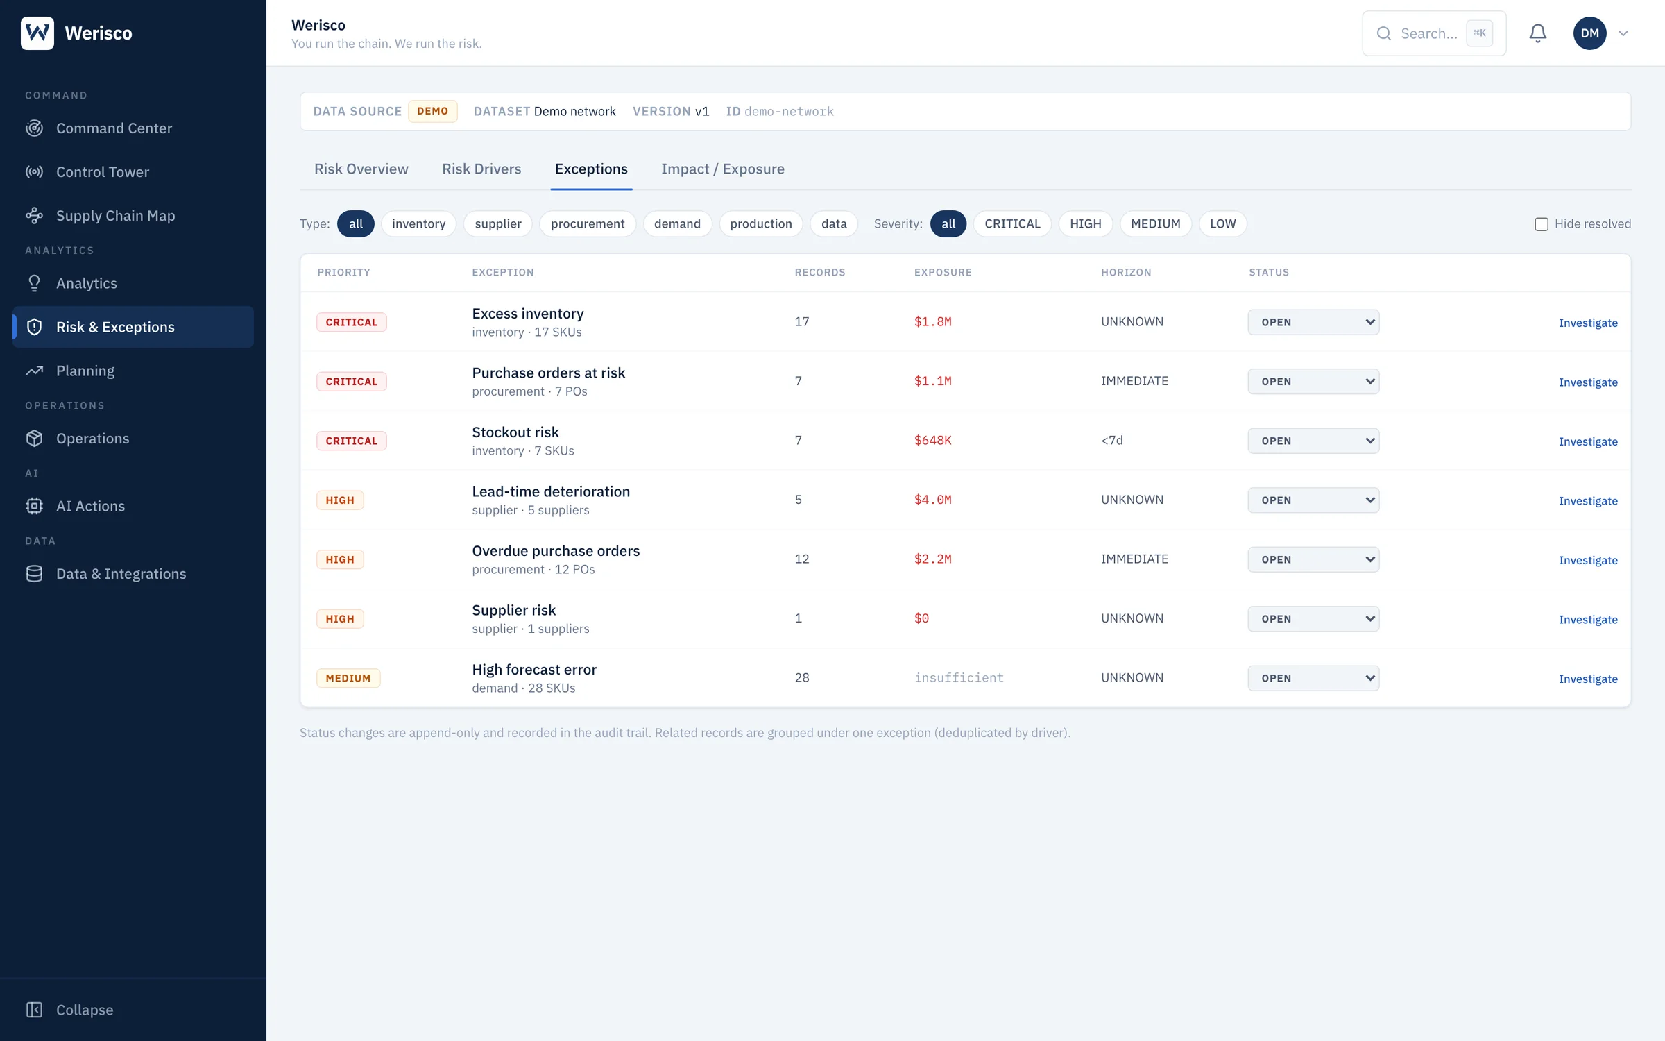Investigate the Supplier risk exception
Image resolution: width=1665 pixels, height=1041 pixels.
1588,620
